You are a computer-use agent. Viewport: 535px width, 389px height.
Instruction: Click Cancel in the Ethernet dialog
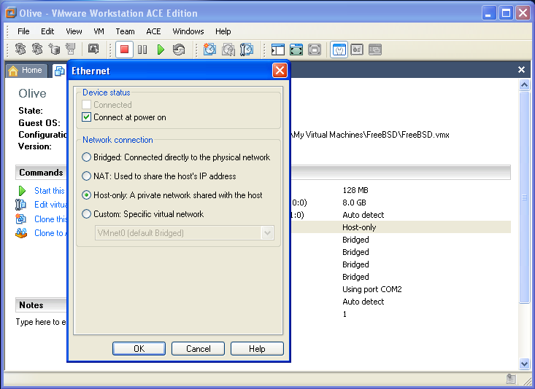coord(198,348)
